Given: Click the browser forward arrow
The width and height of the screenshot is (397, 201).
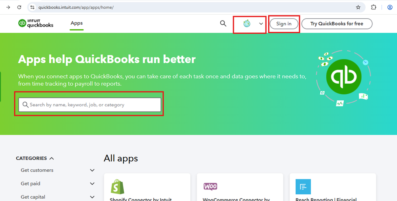Looking at the screenshot, I should pos(8,7).
